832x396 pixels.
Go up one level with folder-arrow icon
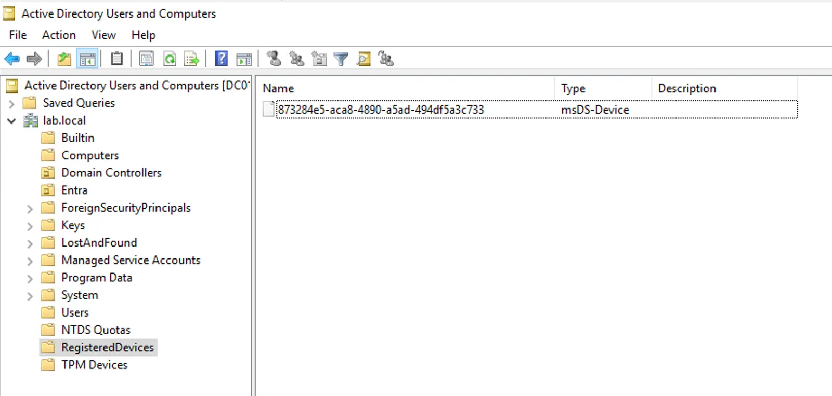[x=64, y=59]
